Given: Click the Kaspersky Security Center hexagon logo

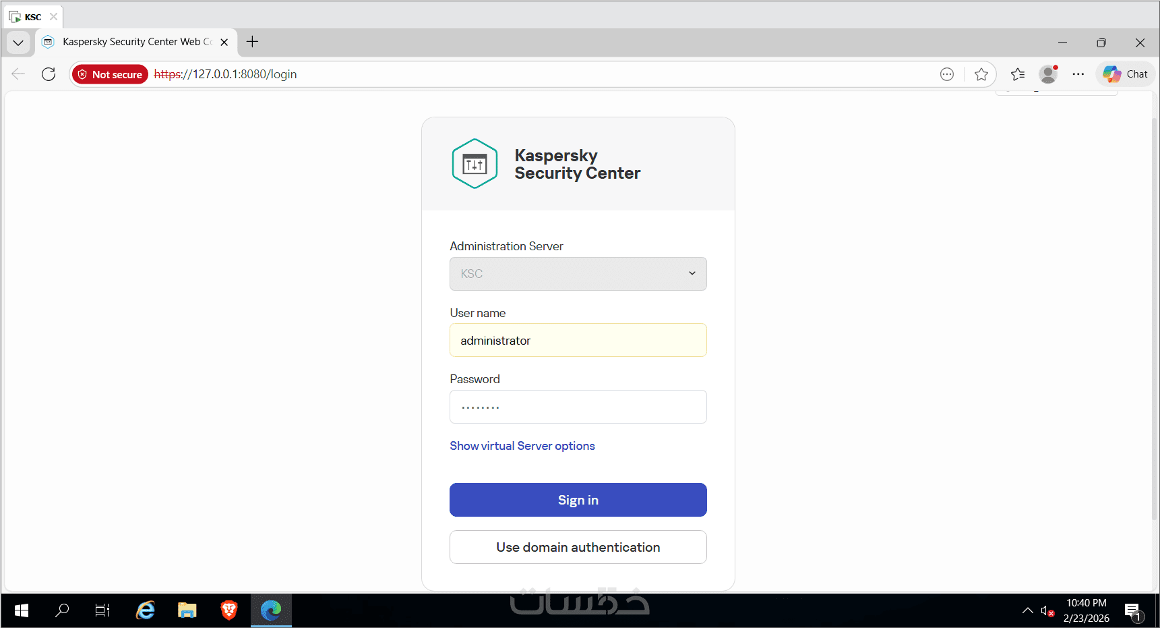Looking at the screenshot, I should 475,164.
